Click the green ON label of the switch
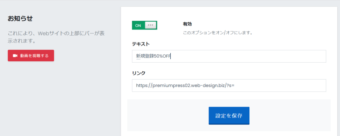Screen dimensions: 340x136 coord(138,26)
